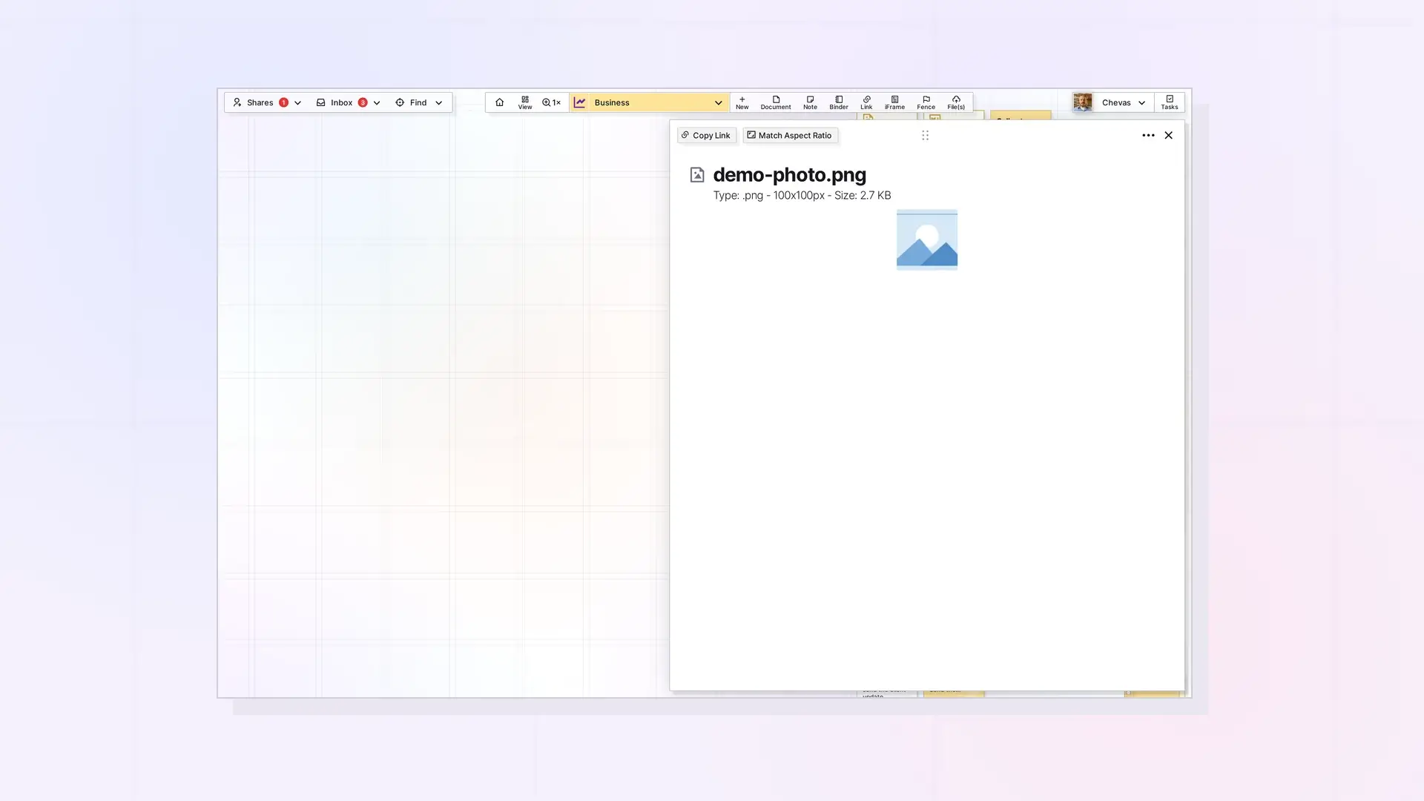This screenshot has height=801, width=1424.
Task: Click the red Inbox count badge
Action: [x=363, y=102]
